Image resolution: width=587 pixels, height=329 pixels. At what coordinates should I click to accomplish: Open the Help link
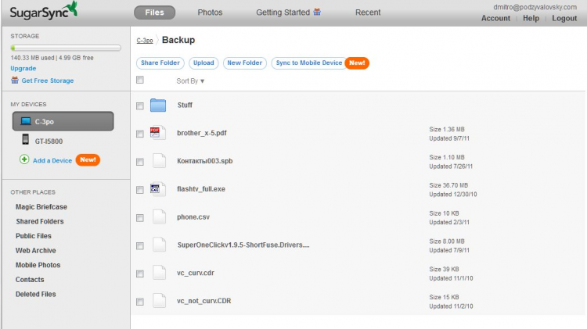[x=531, y=18]
